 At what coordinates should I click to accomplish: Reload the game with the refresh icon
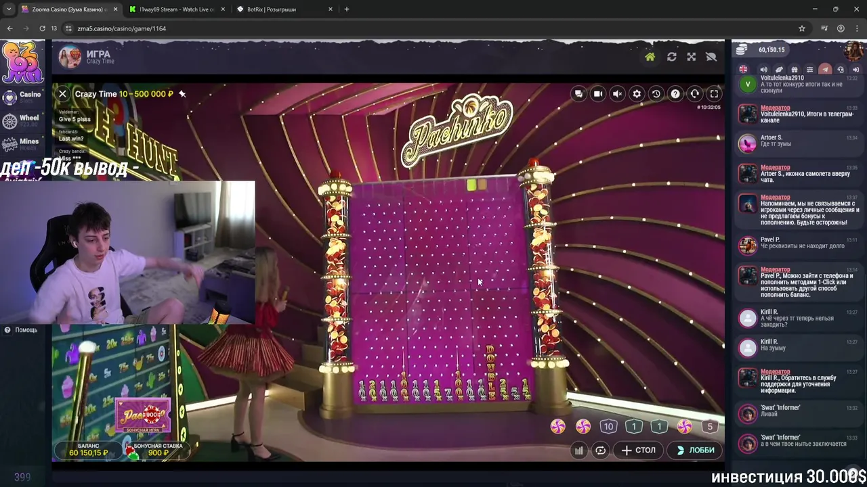coord(671,57)
